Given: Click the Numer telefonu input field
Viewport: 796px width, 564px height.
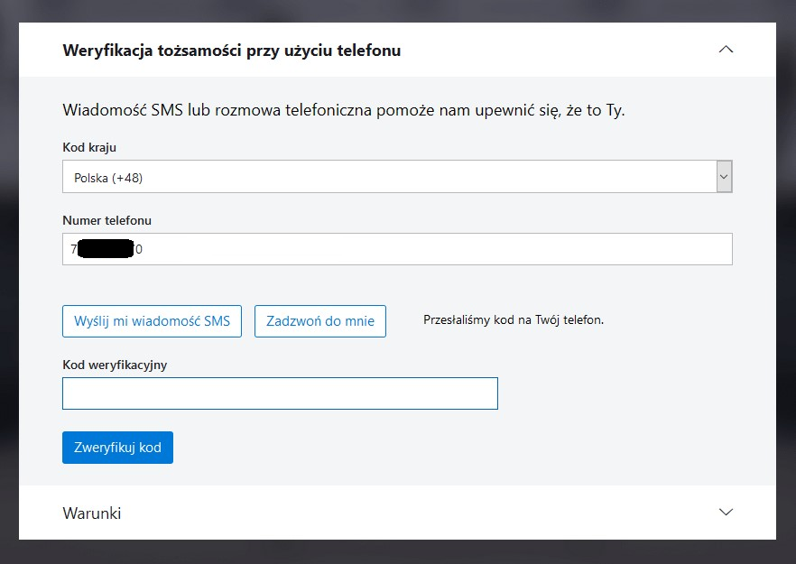Looking at the screenshot, I should (x=433, y=249).
